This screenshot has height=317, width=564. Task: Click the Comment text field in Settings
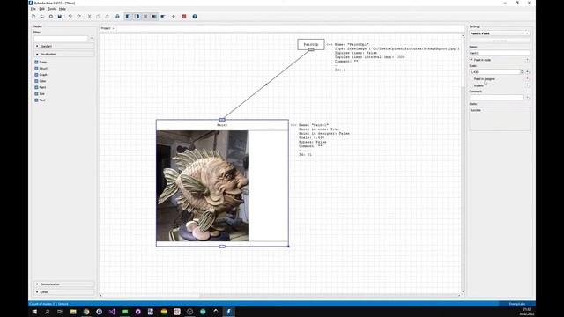(497, 98)
